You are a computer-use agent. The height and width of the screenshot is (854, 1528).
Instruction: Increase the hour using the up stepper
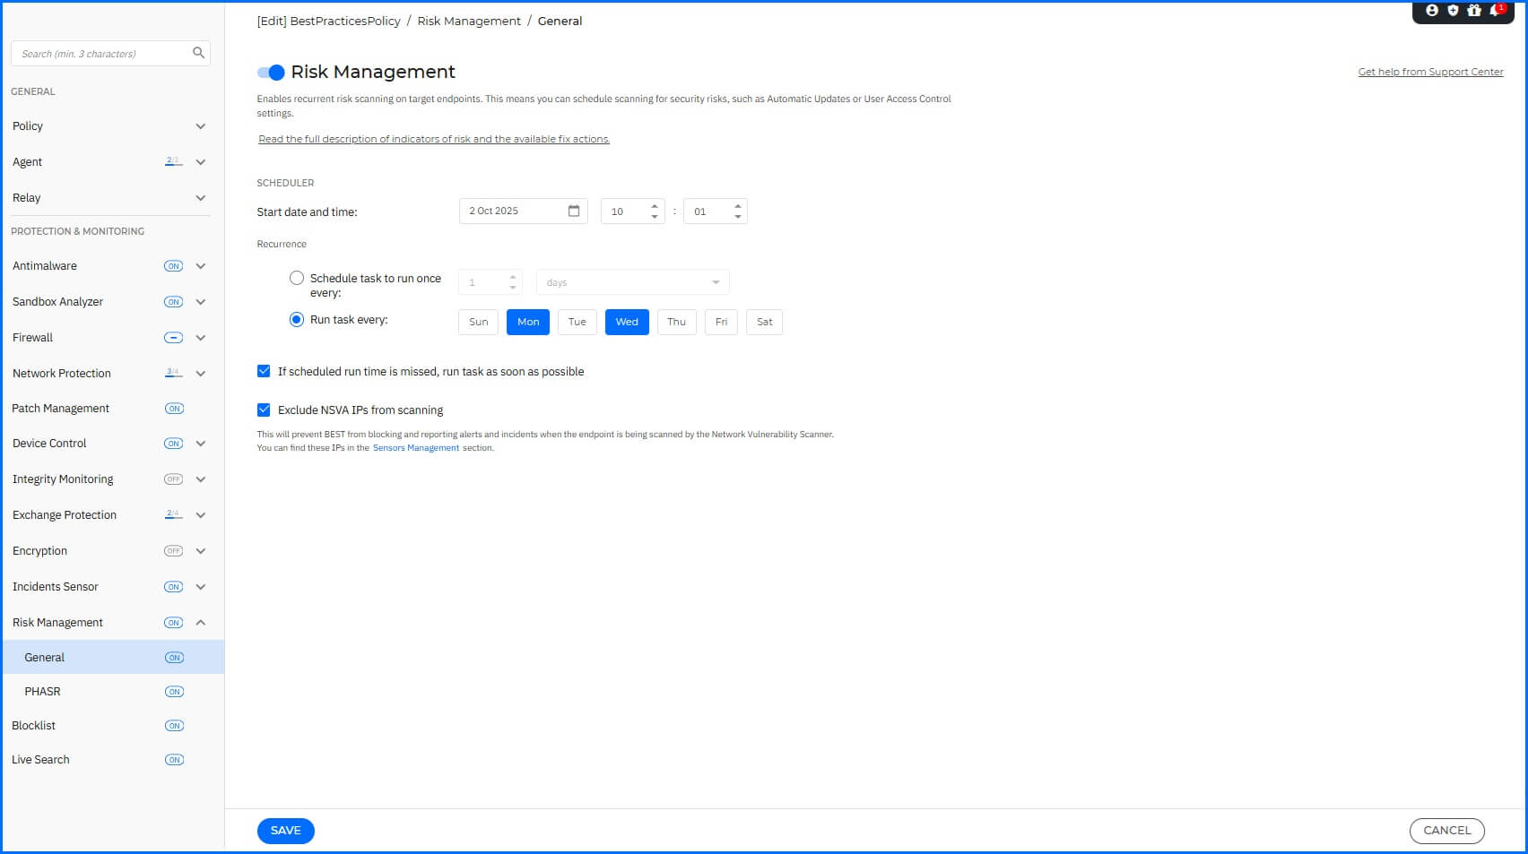coord(654,205)
